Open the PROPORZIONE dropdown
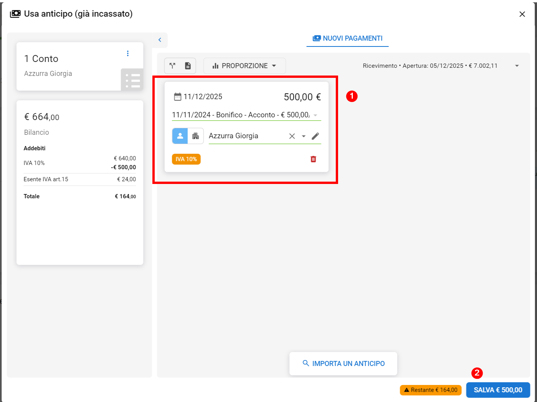537x402 pixels. click(244, 66)
